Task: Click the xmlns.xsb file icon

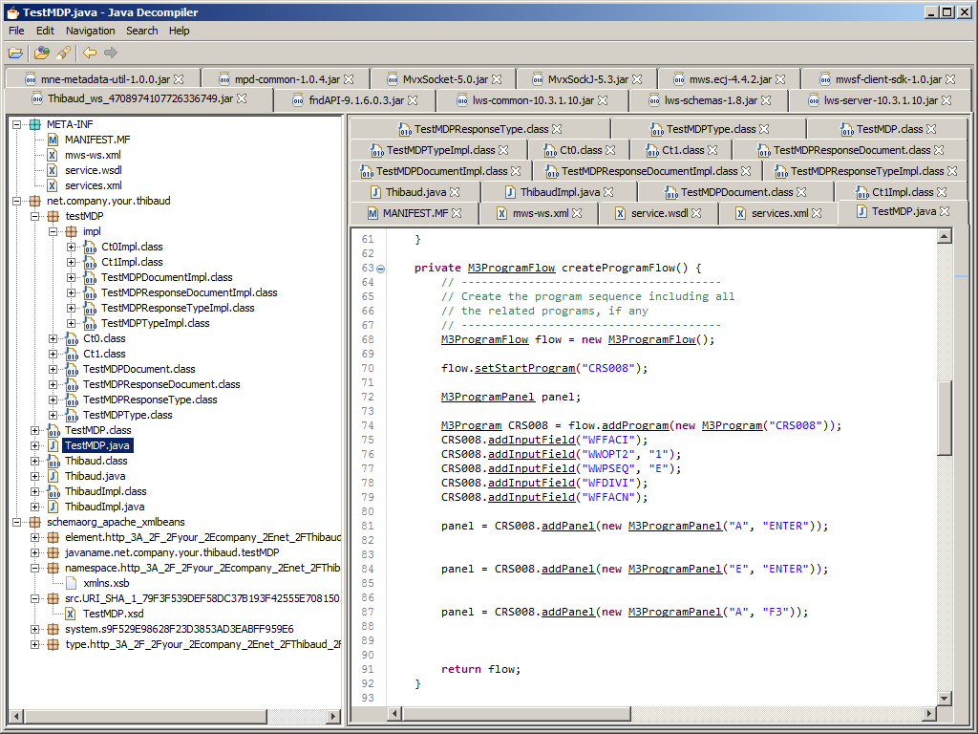Action: (x=72, y=583)
